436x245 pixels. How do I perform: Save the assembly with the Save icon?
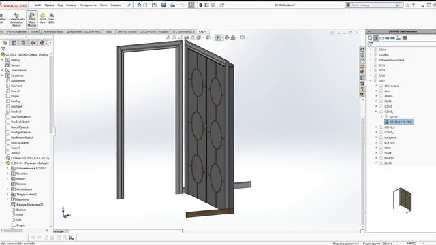(163, 5)
